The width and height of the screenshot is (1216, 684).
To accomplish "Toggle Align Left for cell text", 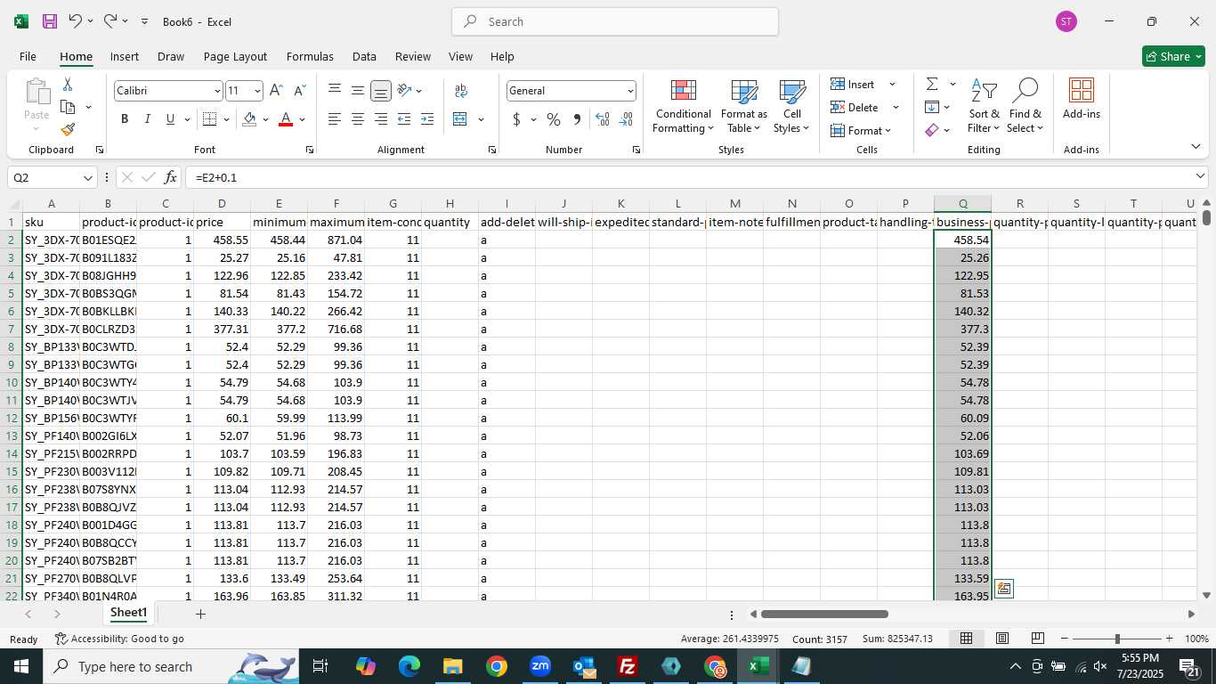I will click(x=335, y=119).
